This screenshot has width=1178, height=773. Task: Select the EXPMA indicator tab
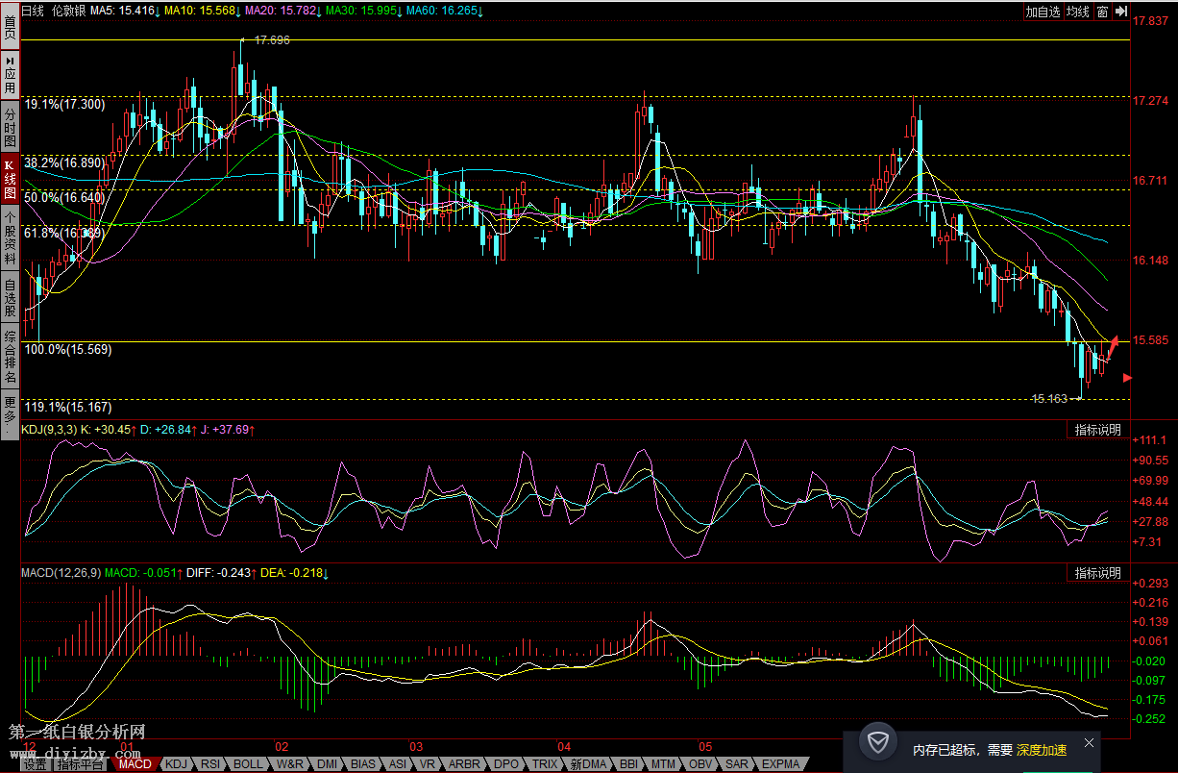[x=780, y=764]
